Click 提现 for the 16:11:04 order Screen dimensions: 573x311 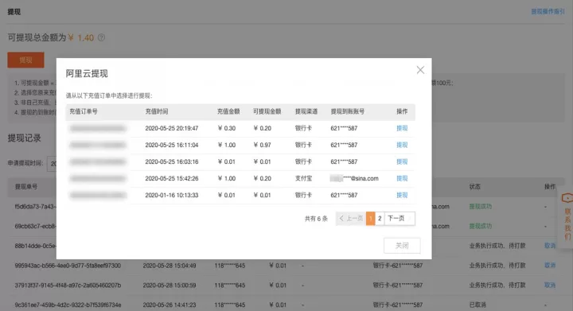coord(402,145)
